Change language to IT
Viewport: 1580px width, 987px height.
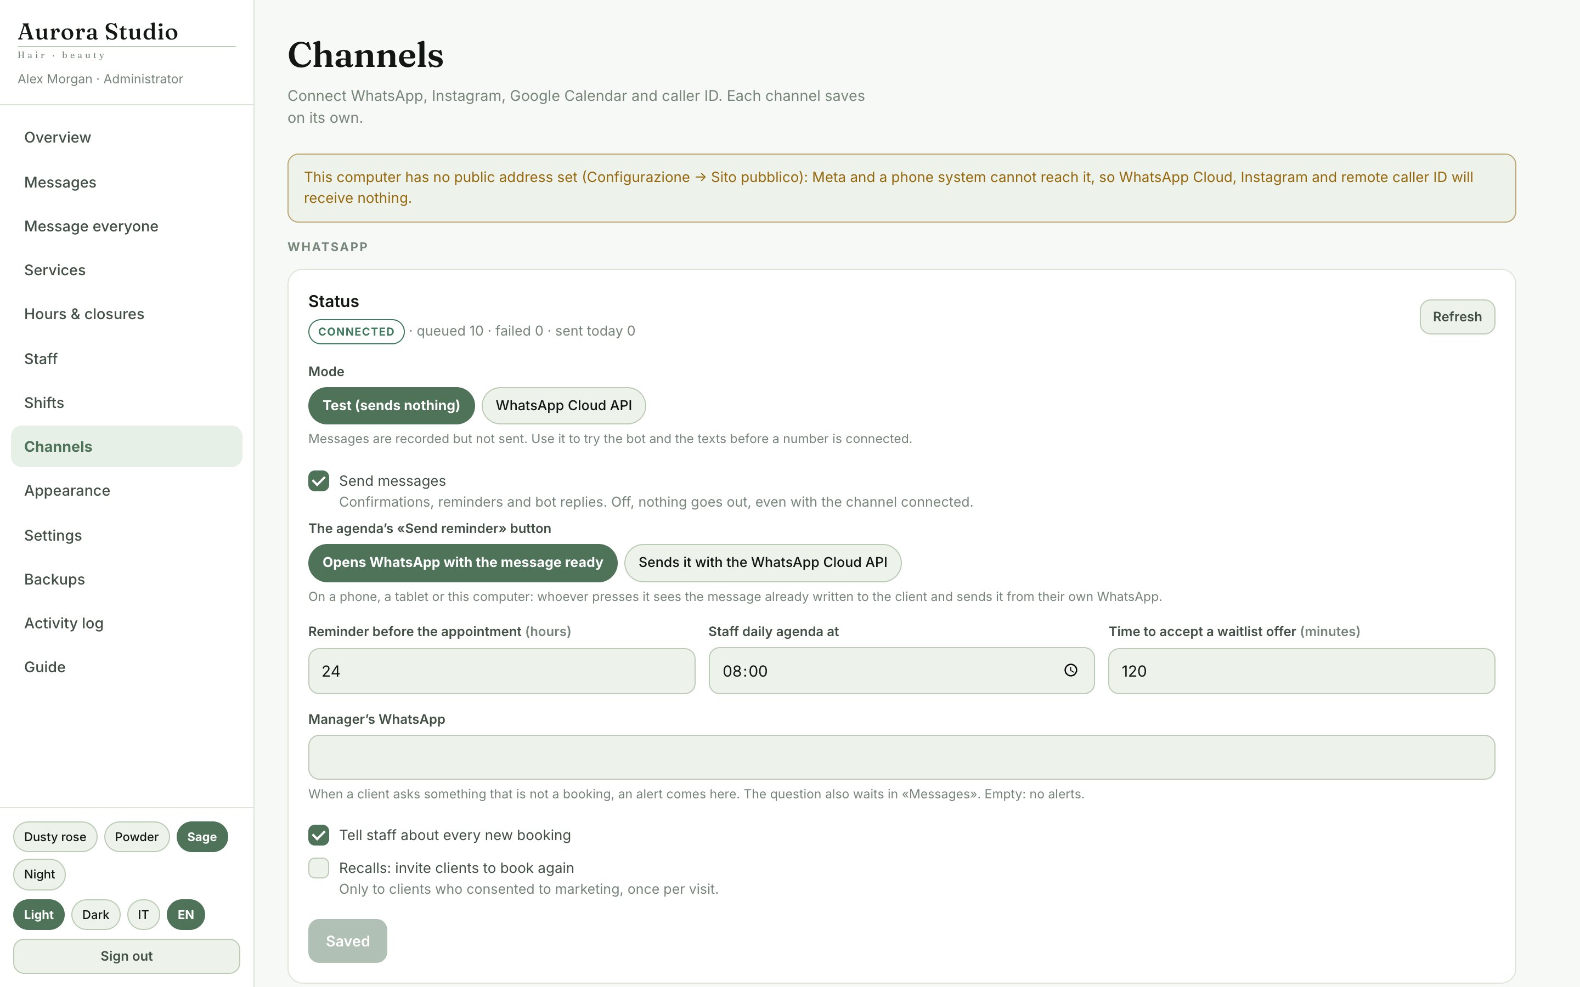[x=143, y=915]
